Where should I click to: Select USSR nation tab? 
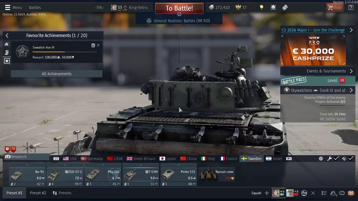[x=115, y=159]
